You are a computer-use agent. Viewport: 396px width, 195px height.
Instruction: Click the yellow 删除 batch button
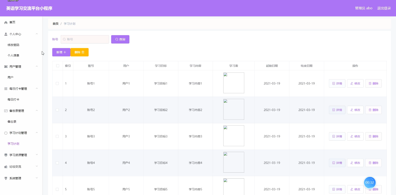80,52
